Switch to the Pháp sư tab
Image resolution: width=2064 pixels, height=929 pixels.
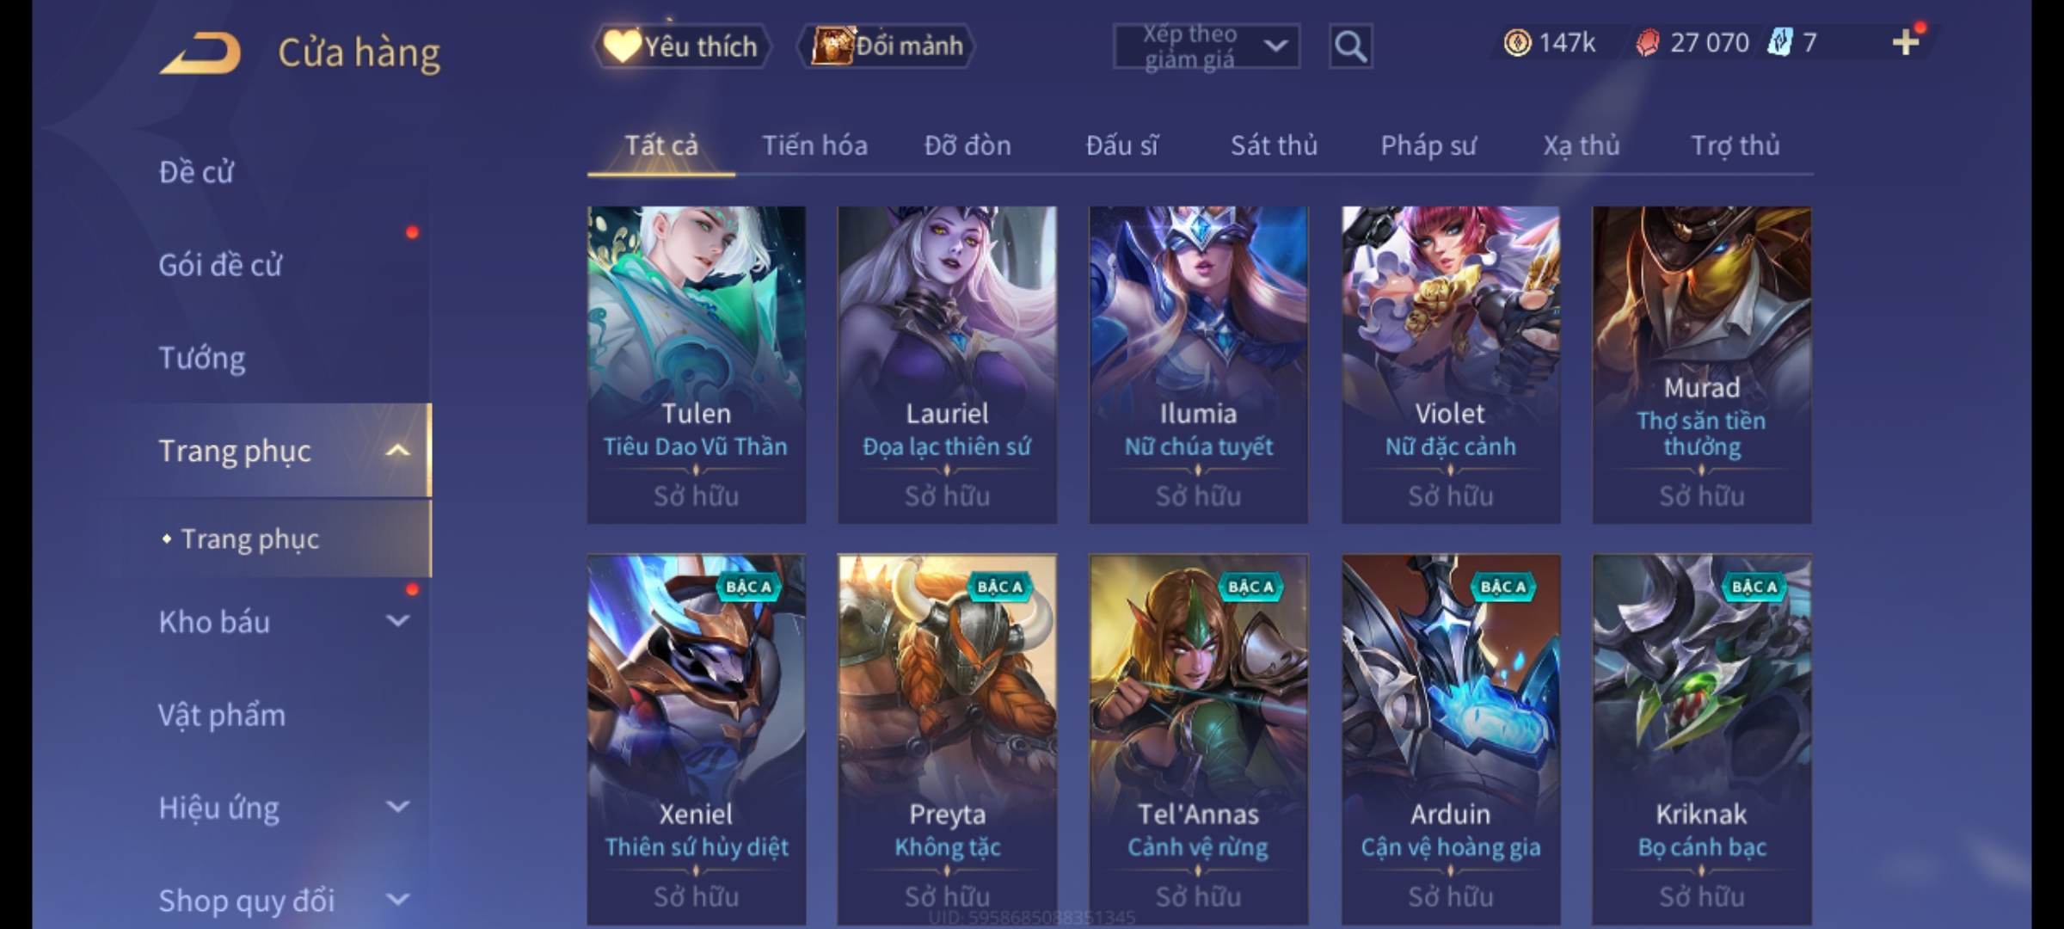(1428, 145)
